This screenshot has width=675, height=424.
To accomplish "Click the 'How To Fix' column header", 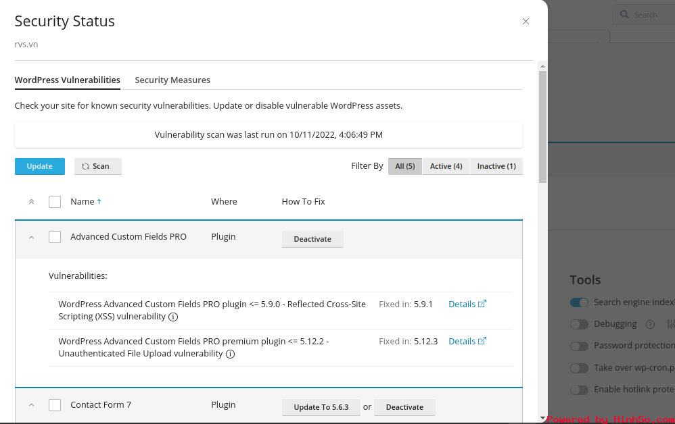I will tap(303, 201).
